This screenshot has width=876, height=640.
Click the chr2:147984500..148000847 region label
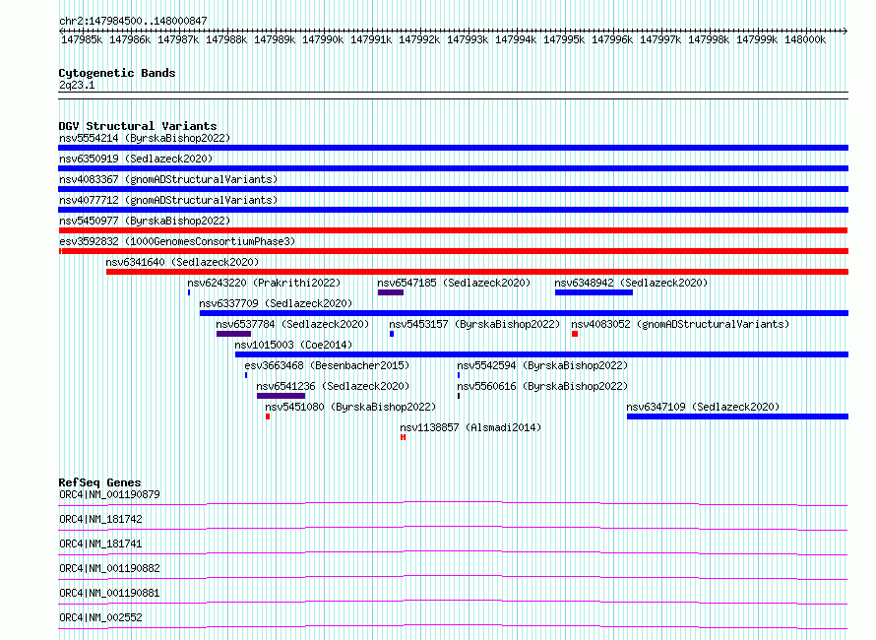(x=133, y=21)
